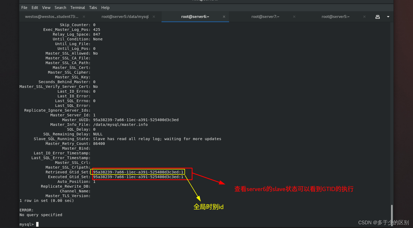Close the root@server7:~ tab

pyautogui.click(x=294, y=17)
